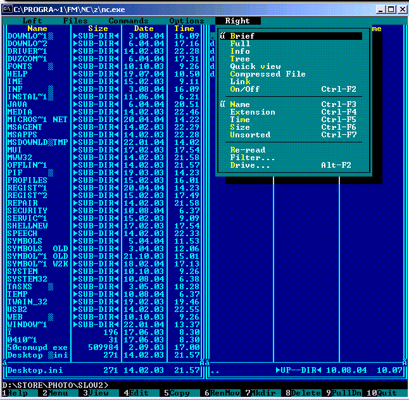409x400 pixels.
Task: Select the SYSTEM32 directory
Action: pos(27,279)
